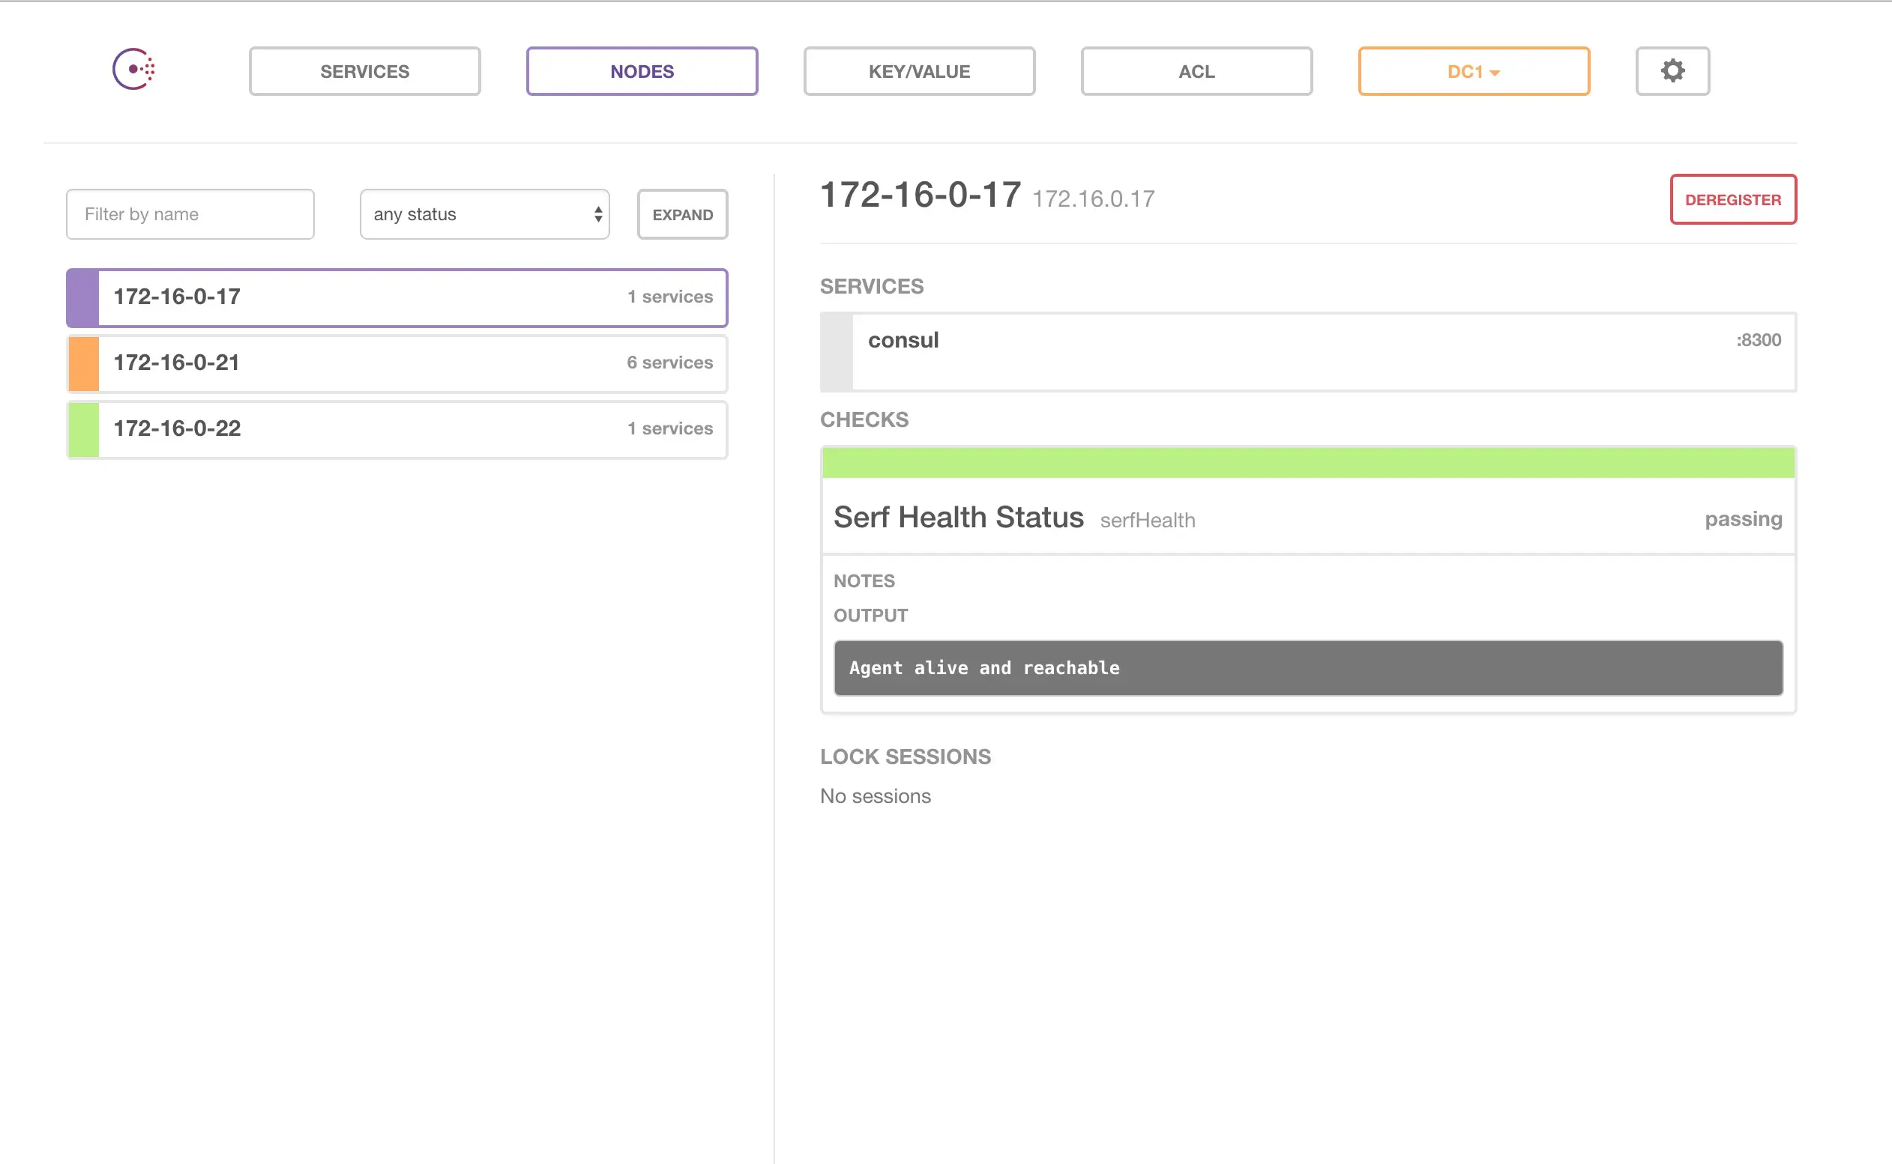
Task: Click the DEREGISTER button
Action: pos(1732,199)
